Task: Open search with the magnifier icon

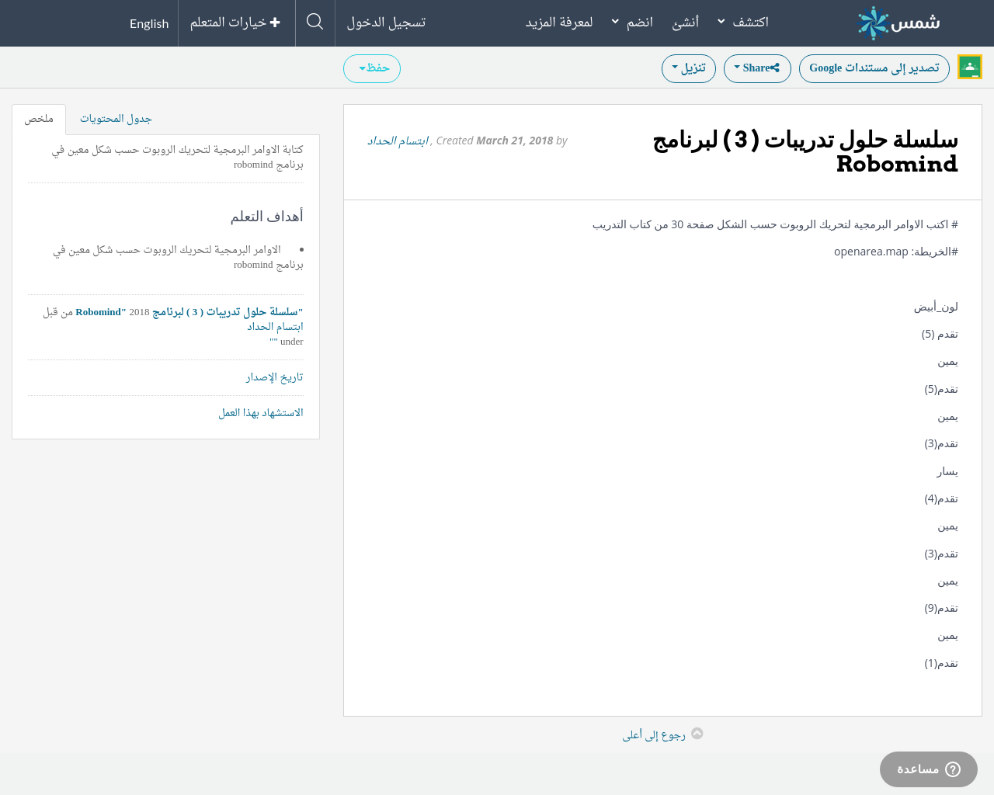Action: click(x=315, y=22)
